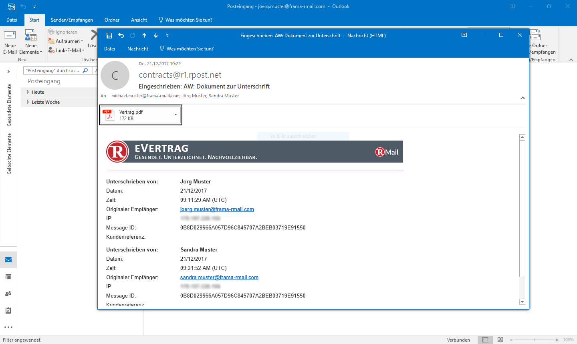Click Undo in main Outlook title bar

pos(23,6)
